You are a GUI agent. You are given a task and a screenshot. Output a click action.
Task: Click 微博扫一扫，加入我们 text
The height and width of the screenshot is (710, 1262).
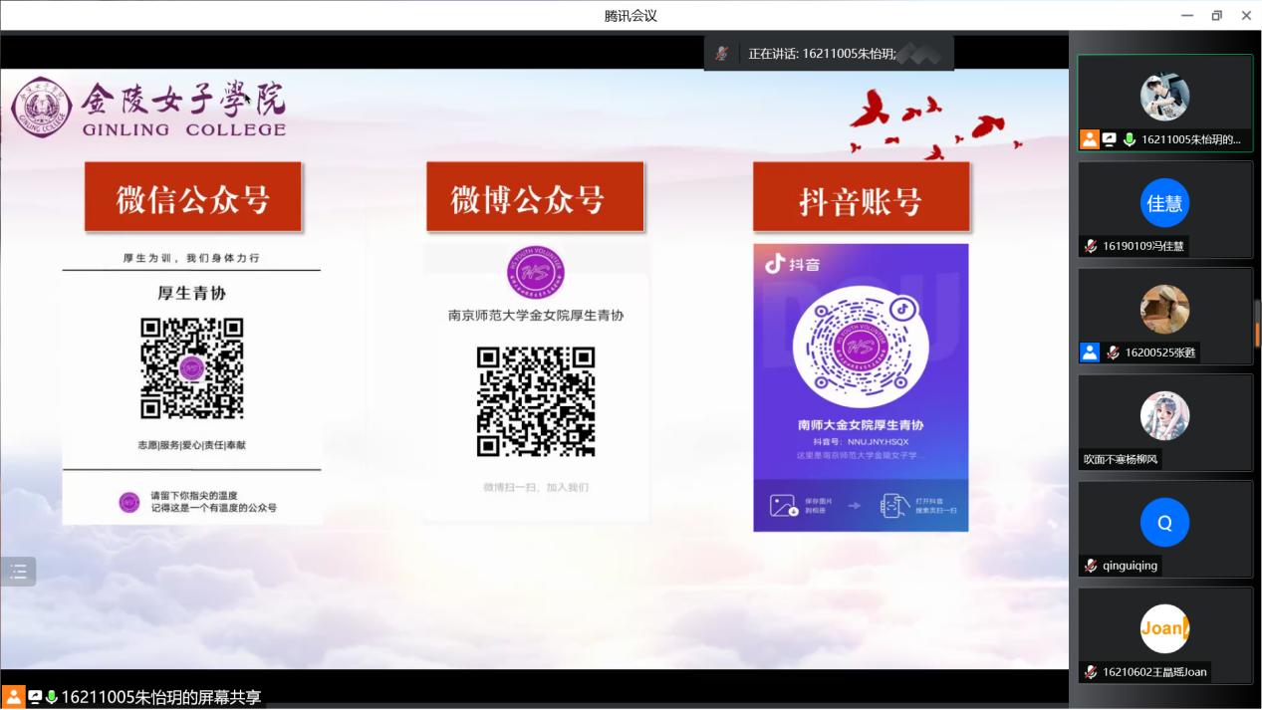(x=536, y=487)
